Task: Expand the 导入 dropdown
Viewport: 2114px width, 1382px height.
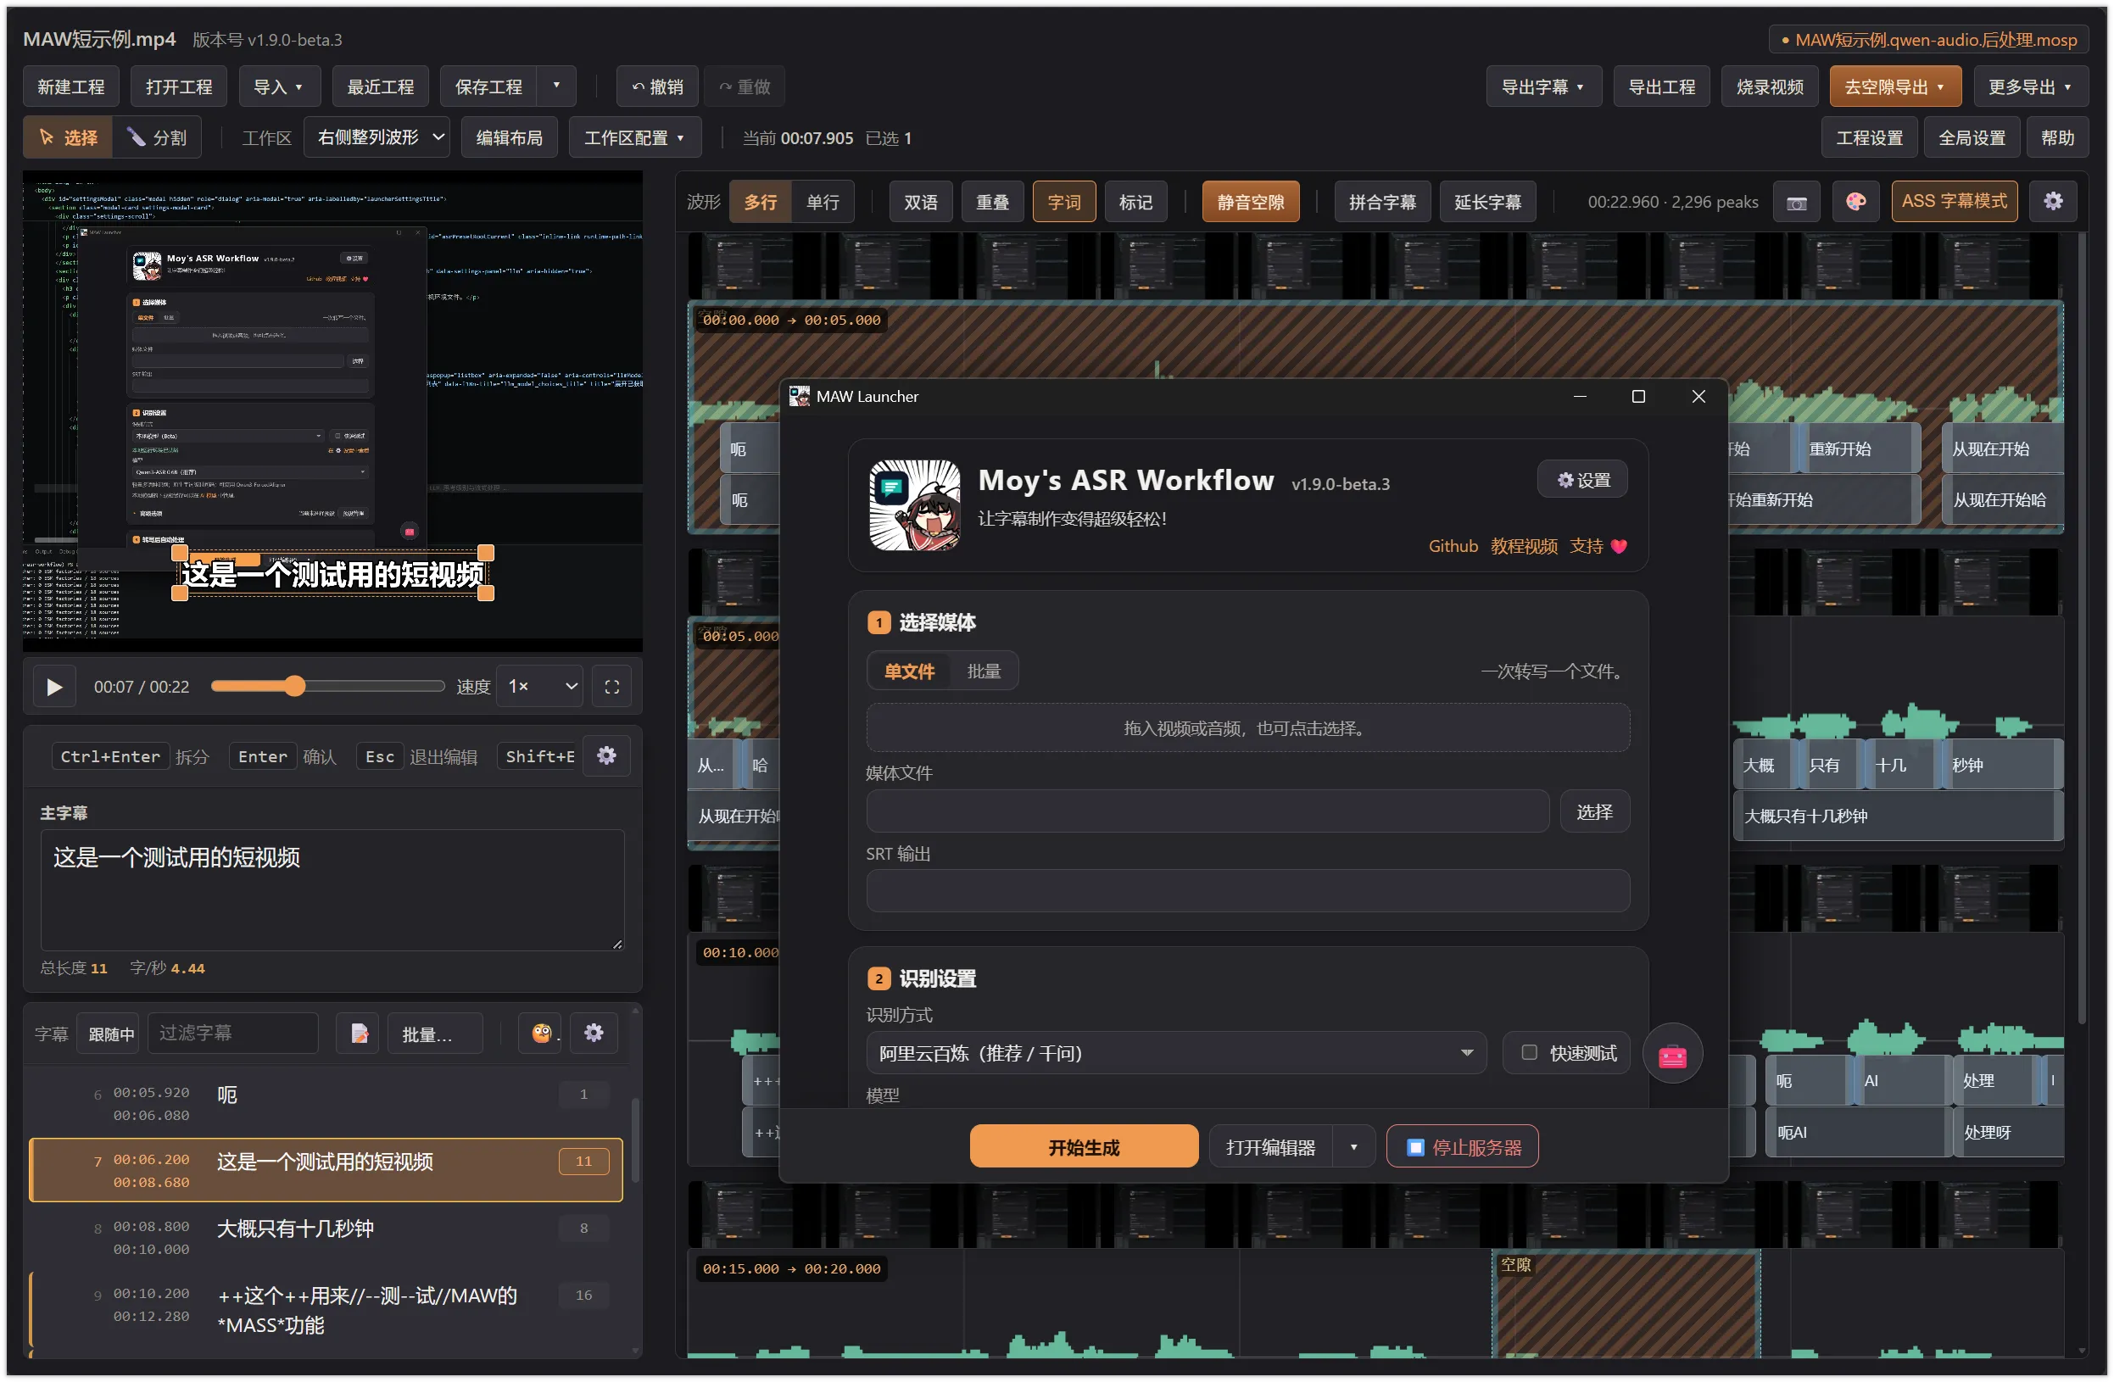Action: [x=279, y=87]
